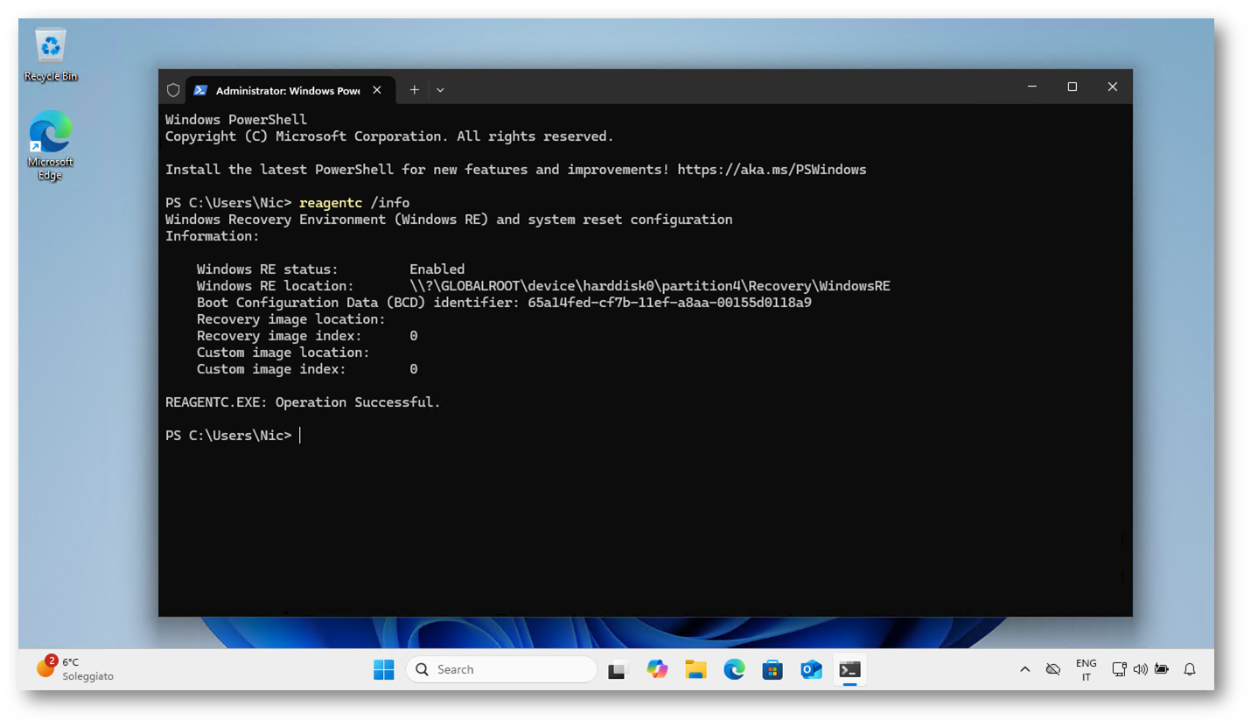
Task: Click the 'Recovery image index: 0' line
Action: click(x=307, y=336)
